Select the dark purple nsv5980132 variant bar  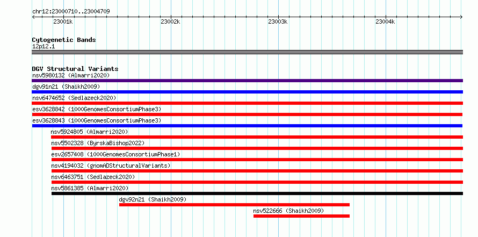coord(247,81)
